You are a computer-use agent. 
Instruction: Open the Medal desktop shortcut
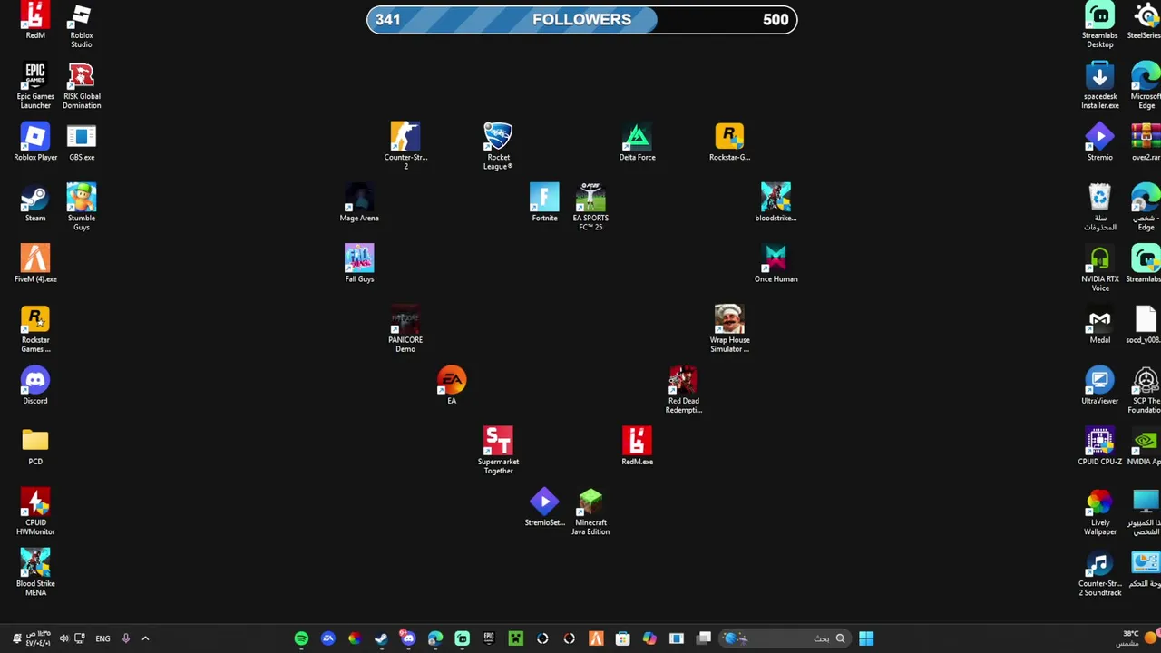(x=1099, y=325)
